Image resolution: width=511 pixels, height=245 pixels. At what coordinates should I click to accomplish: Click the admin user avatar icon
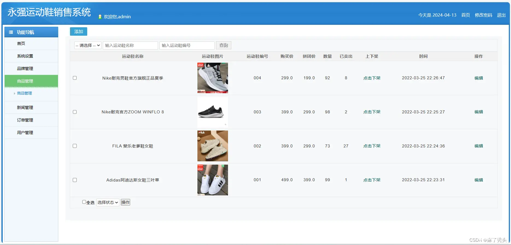click(100, 17)
